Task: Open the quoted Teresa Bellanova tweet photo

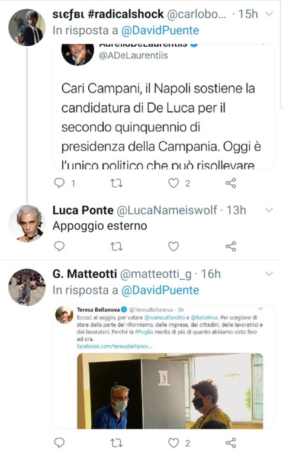Action: [x=170, y=391]
